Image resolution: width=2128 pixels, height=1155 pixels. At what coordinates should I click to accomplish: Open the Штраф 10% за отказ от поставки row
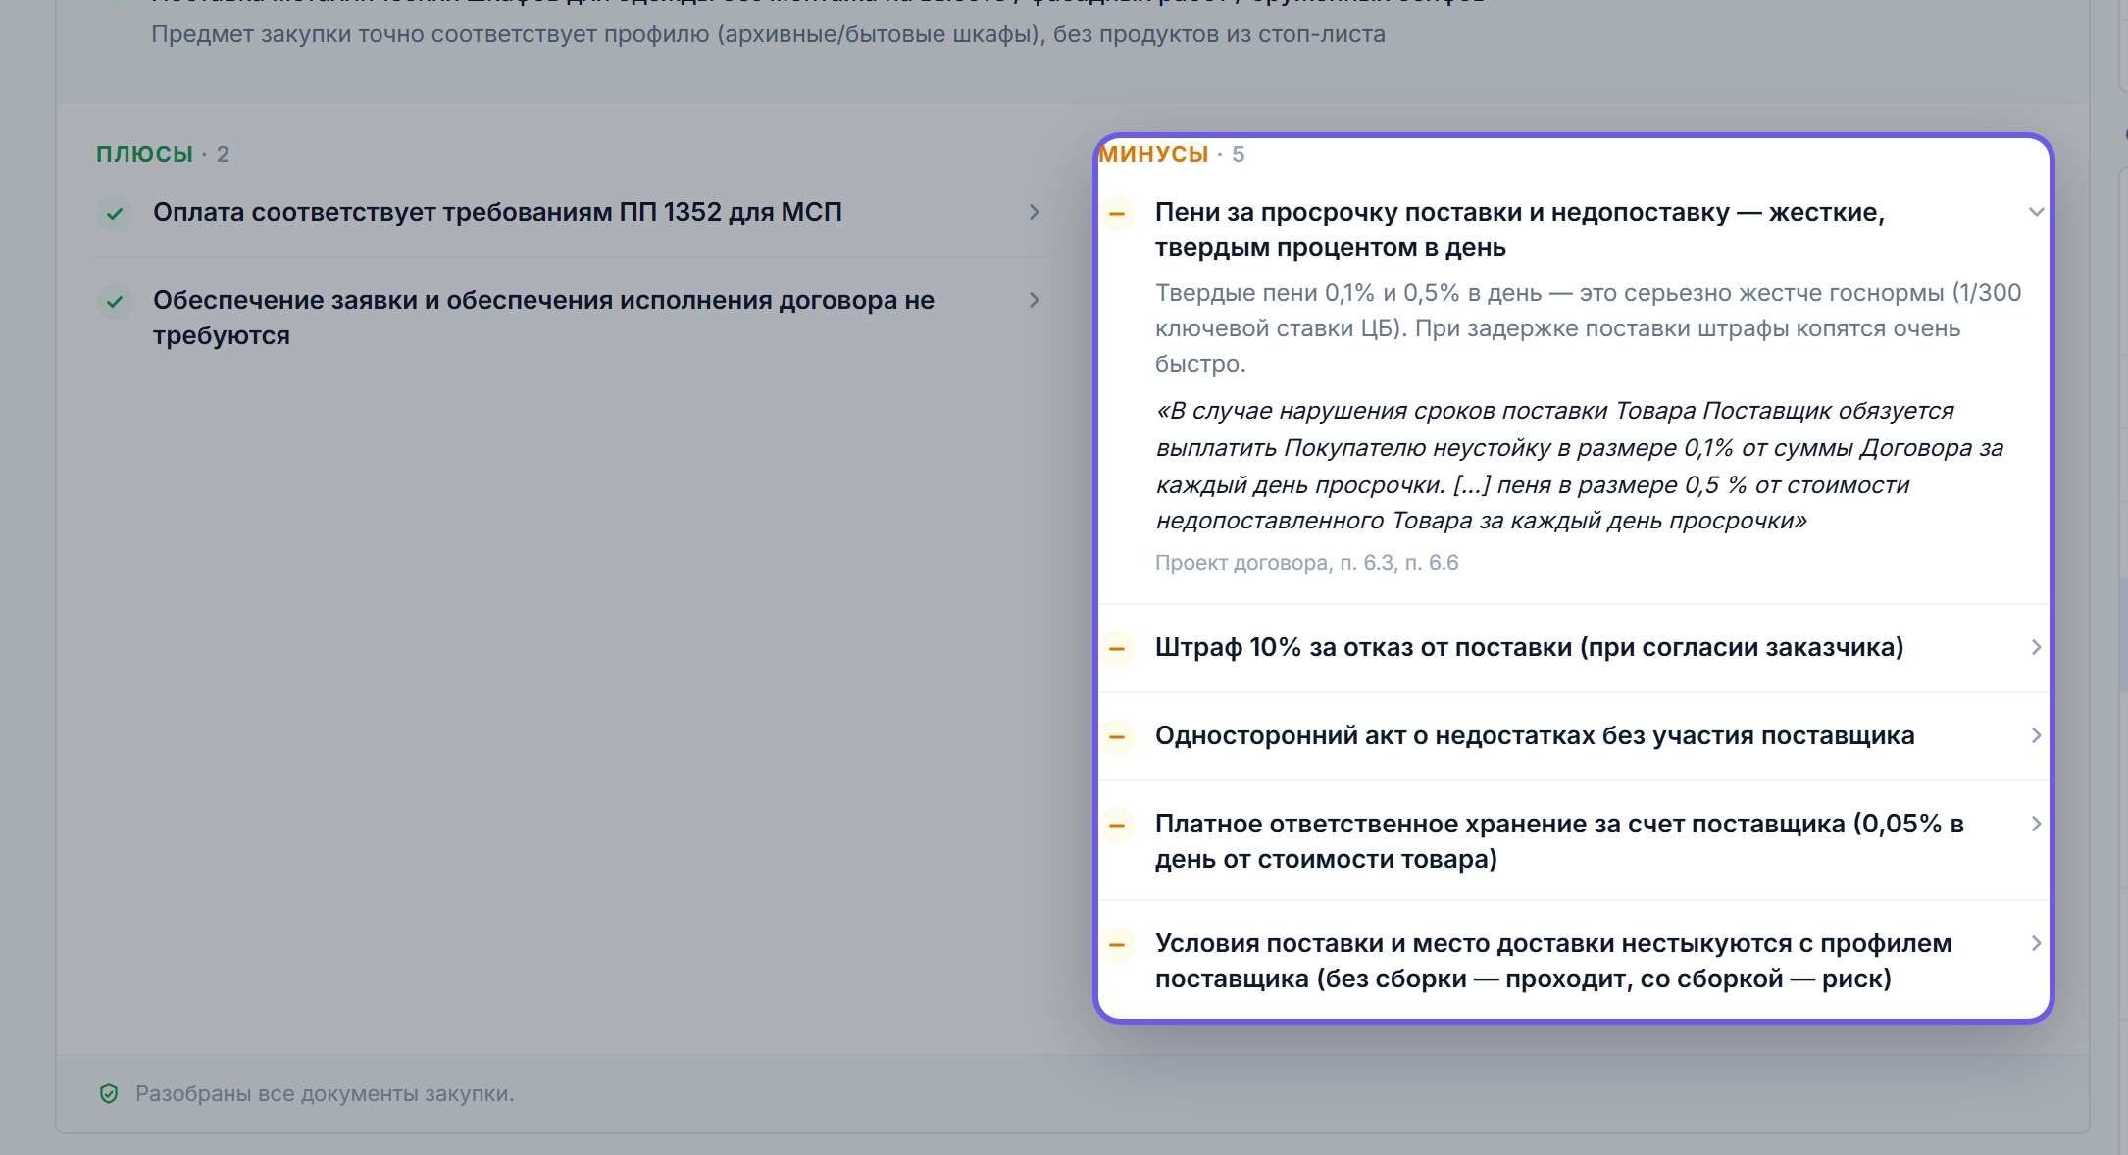coord(1574,648)
